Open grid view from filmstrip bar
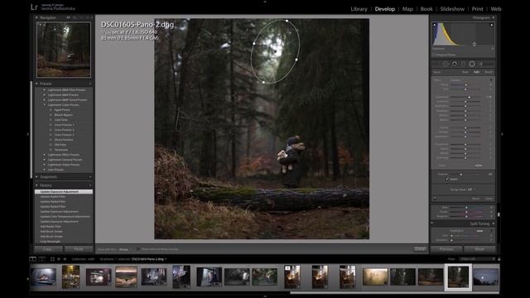Viewport: 530px width, 298px height. click(x=52, y=259)
